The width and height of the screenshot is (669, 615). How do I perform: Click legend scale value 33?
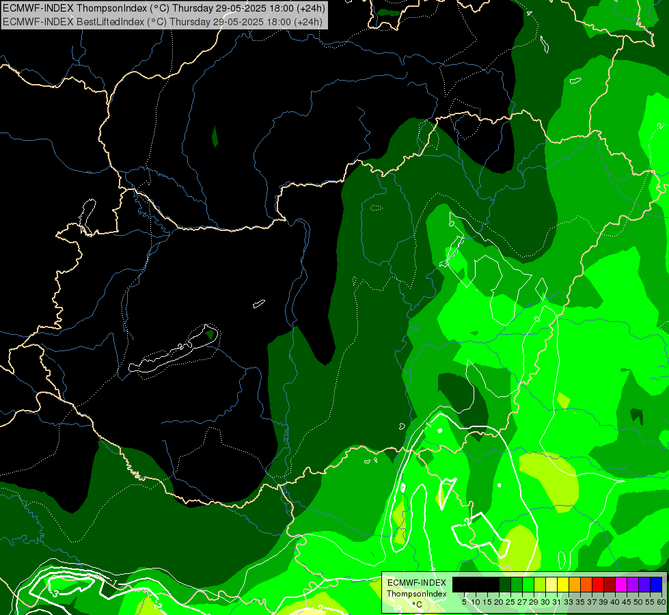coord(569,602)
